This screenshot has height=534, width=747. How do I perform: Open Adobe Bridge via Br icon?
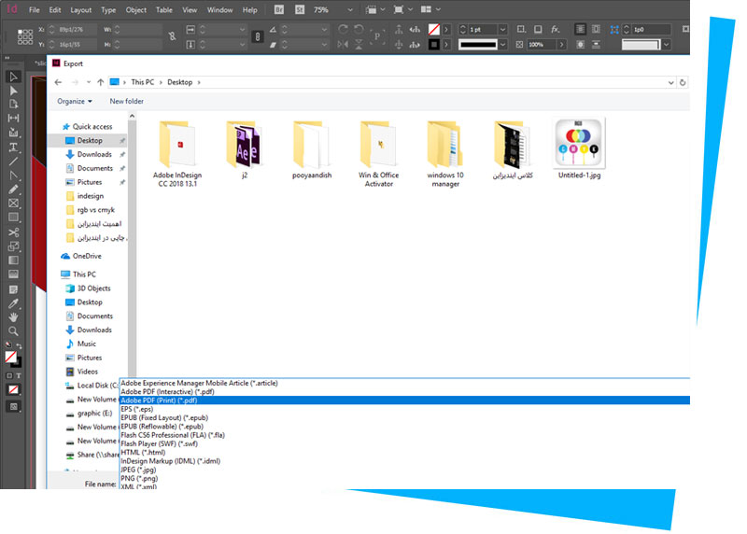pyautogui.click(x=279, y=9)
